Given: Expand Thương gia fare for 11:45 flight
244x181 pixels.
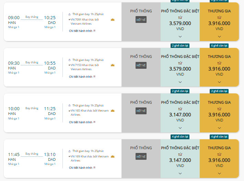Looking at the screenshot, I should point(219,173).
